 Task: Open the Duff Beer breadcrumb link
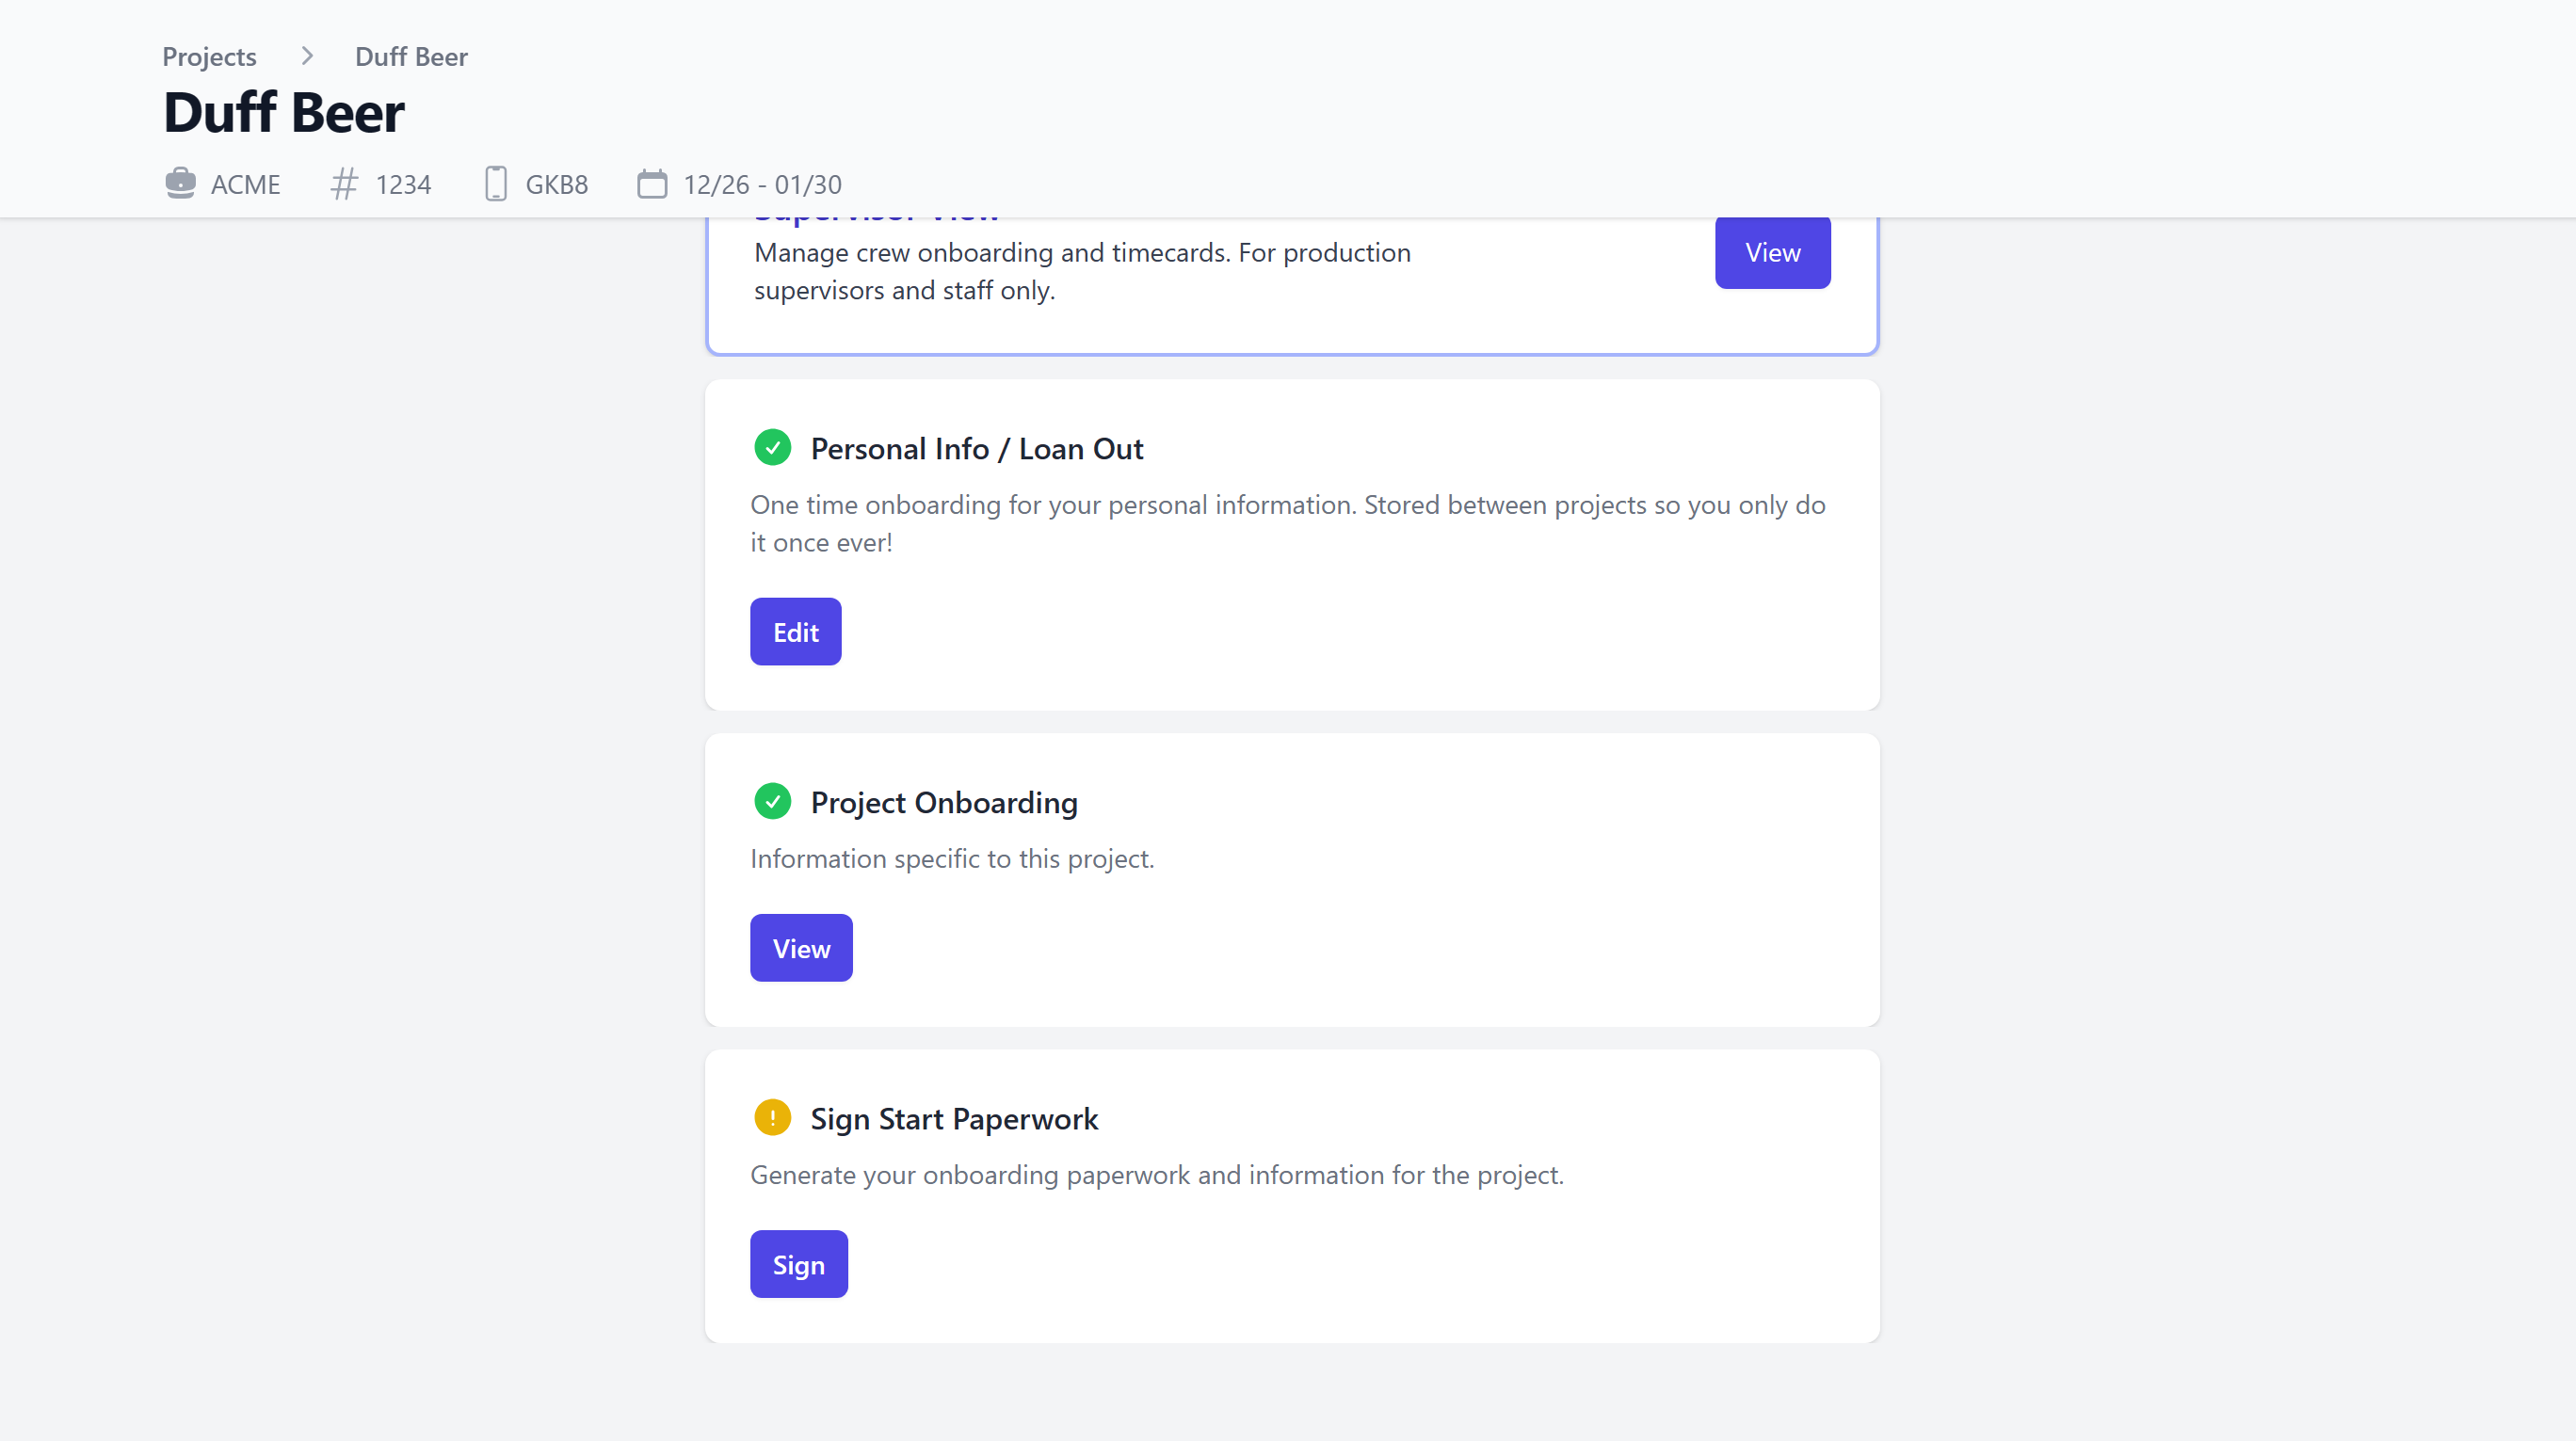[x=411, y=57]
